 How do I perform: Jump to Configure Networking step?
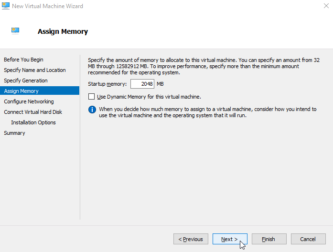click(x=29, y=101)
